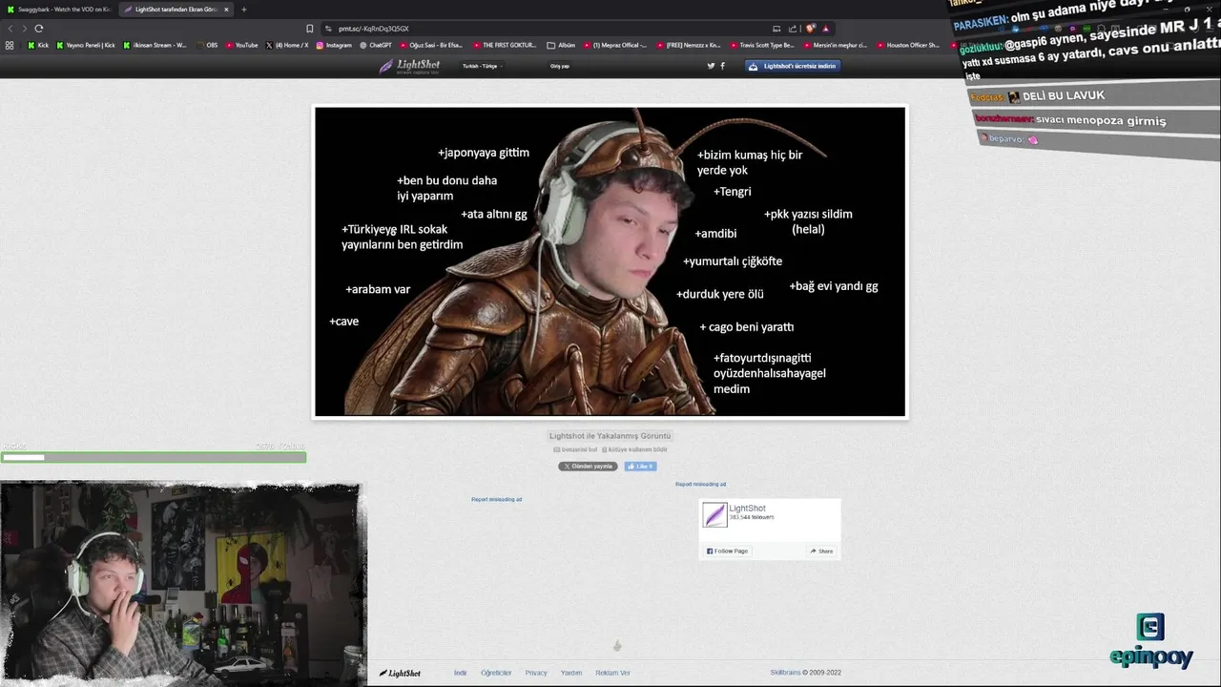This screenshot has height=687, width=1221.
Task: Open the Turkish - Türkçe language dropdown
Action: click(x=482, y=66)
